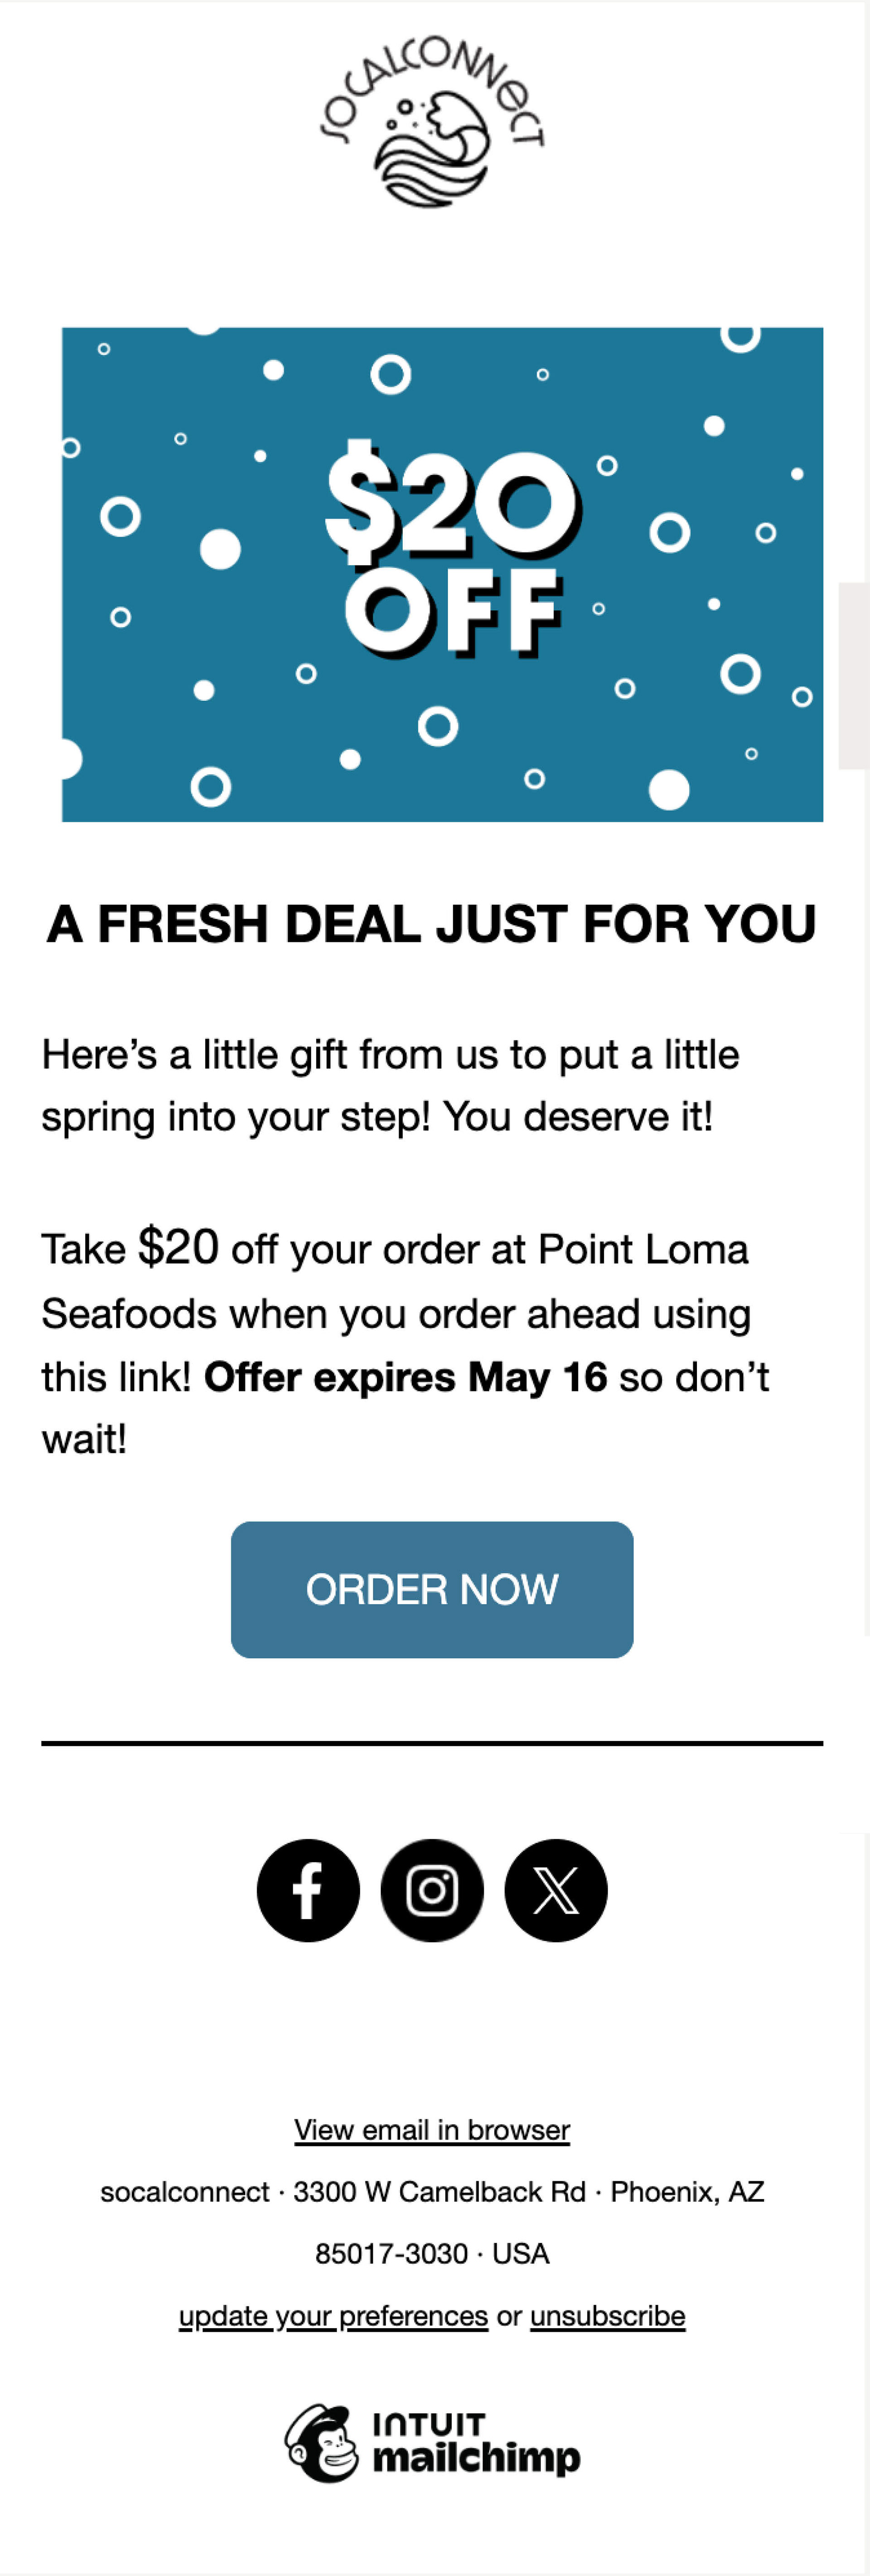Click the black horizontal divider line
The image size is (870, 2576).
[432, 1743]
